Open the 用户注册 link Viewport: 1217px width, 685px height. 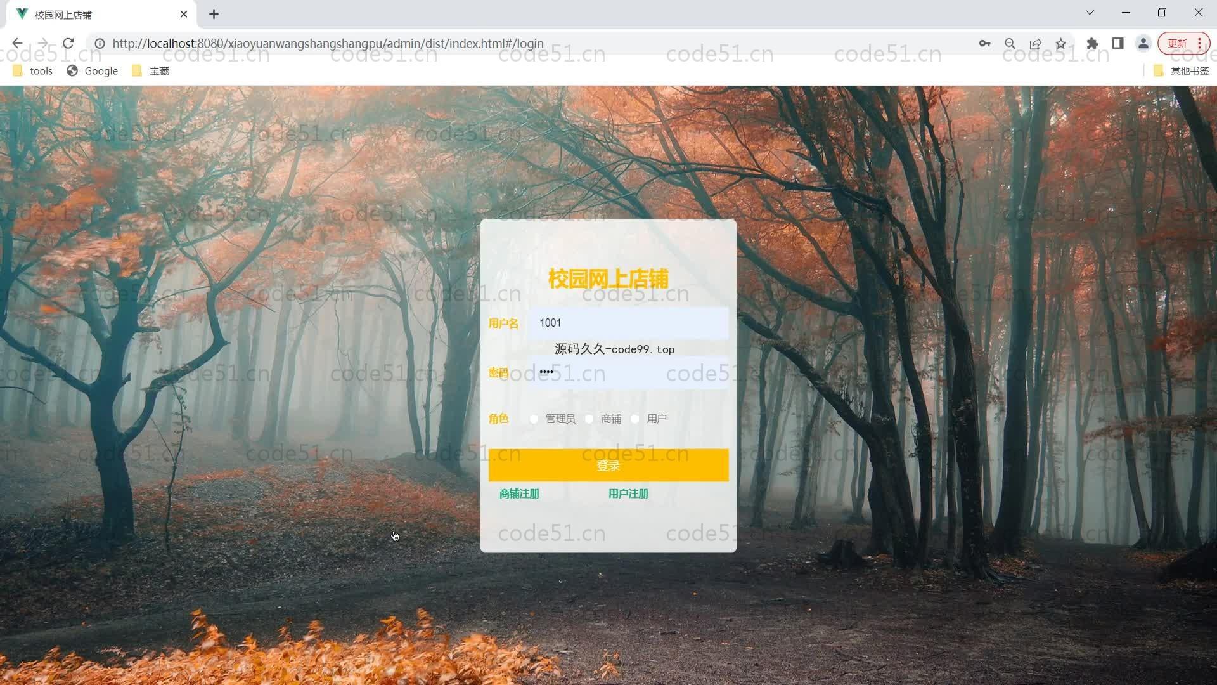tap(628, 493)
